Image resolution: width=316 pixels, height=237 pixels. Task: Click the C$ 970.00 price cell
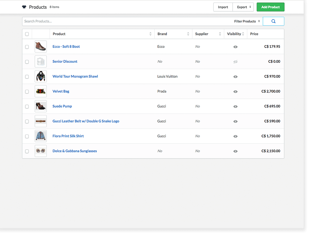coord(272,77)
